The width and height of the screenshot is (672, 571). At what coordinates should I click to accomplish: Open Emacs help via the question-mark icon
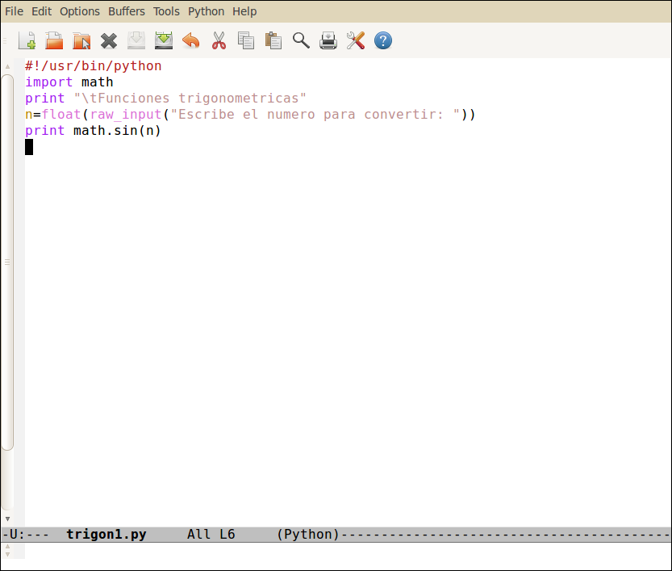click(x=383, y=40)
